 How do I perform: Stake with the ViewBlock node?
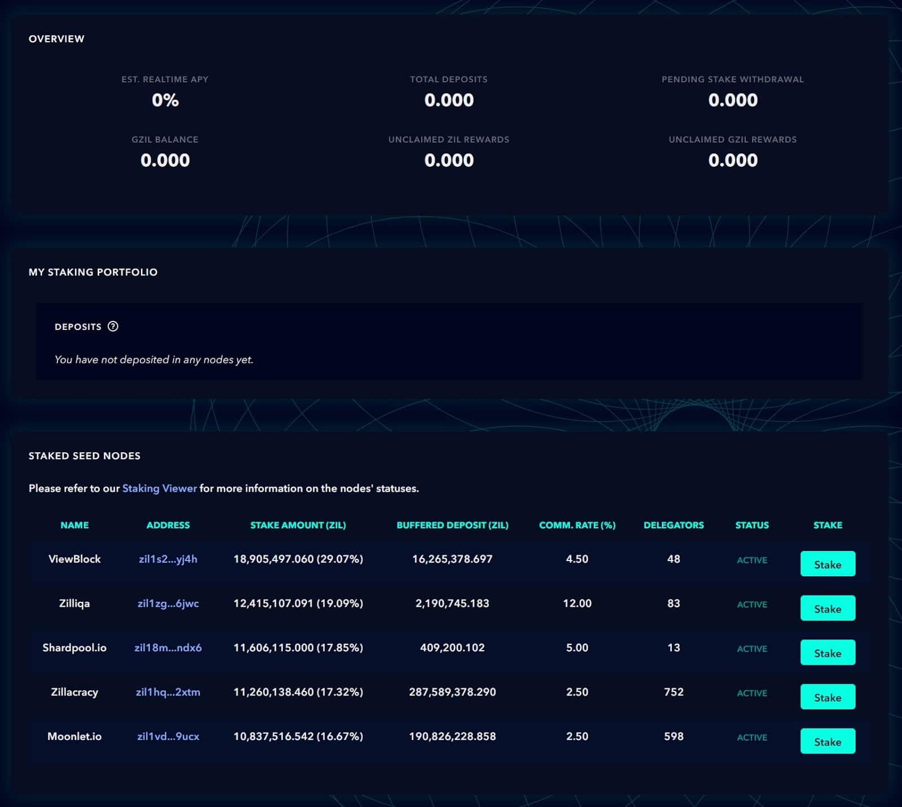[x=828, y=564]
